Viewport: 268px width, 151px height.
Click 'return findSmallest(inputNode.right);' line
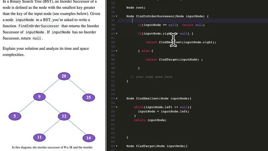click(180, 42)
